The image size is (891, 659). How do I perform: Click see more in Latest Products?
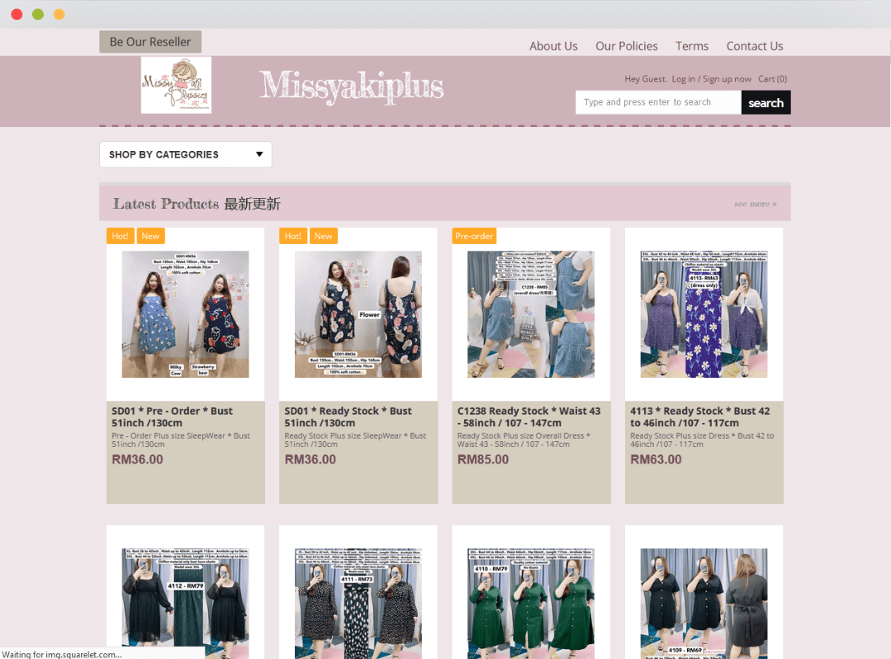click(755, 204)
